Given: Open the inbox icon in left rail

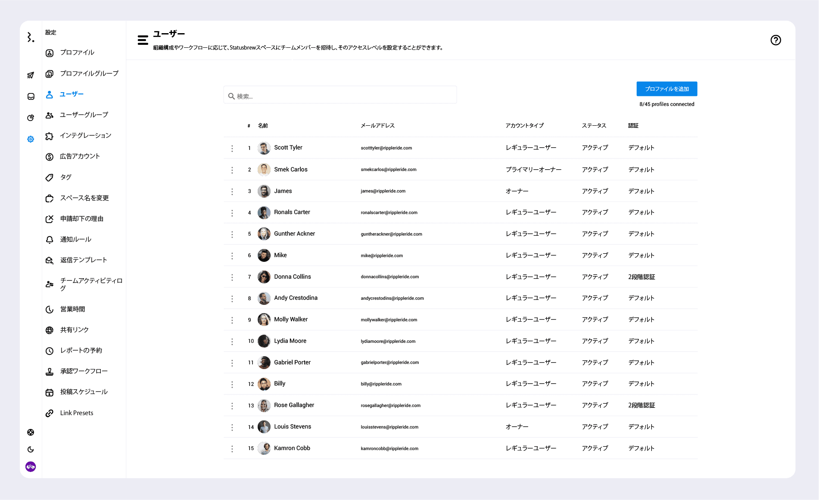Looking at the screenshot, I should point(31,96).
